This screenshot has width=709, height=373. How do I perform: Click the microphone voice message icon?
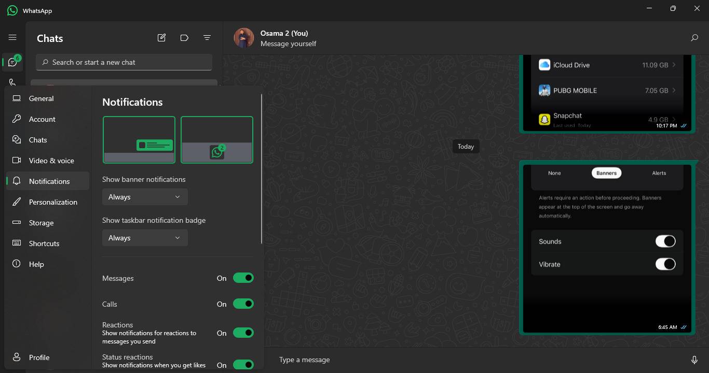coord(694,360)
